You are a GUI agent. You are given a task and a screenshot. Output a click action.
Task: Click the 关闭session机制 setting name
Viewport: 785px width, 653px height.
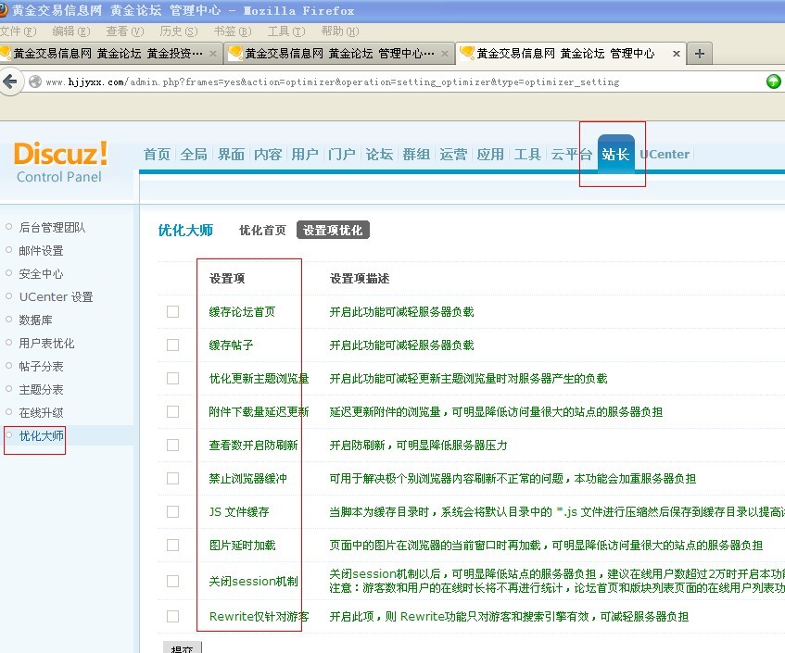click(253, 581)
